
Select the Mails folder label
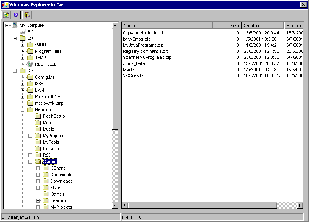point(48,123)
